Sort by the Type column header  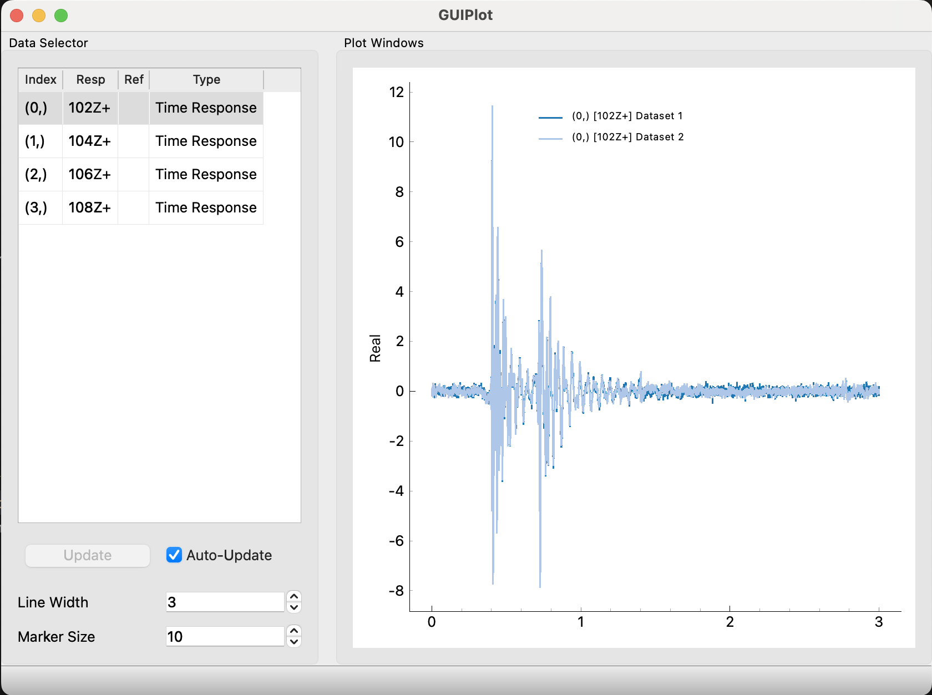point(206,79)
